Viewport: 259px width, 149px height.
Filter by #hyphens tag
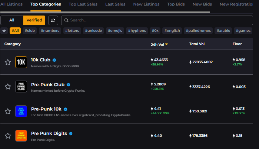coord(137,31)
